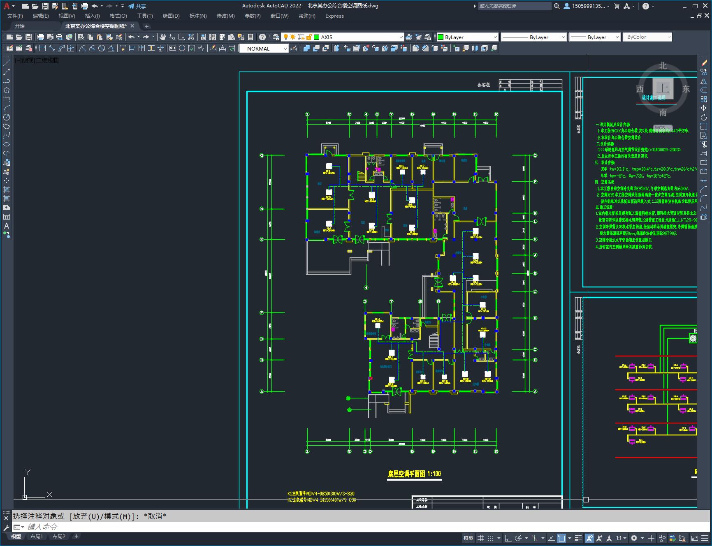Screen dimensions: 712x546
Task: Switch to the 布局1 layout tab
Action: (36, 536)
